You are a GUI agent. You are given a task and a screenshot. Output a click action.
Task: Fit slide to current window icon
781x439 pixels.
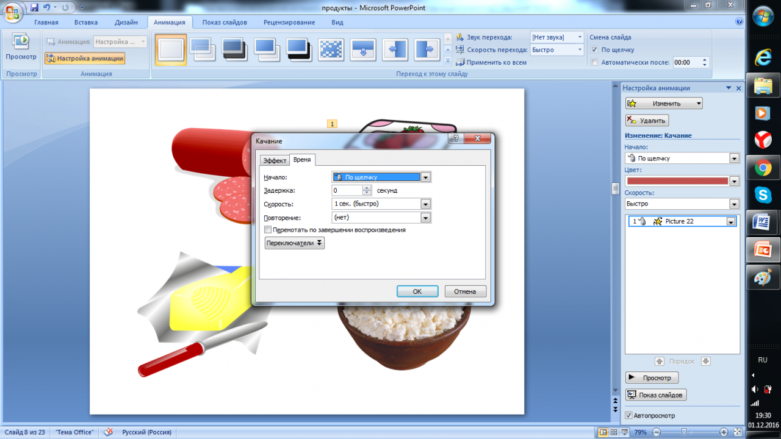click(737, 432)
